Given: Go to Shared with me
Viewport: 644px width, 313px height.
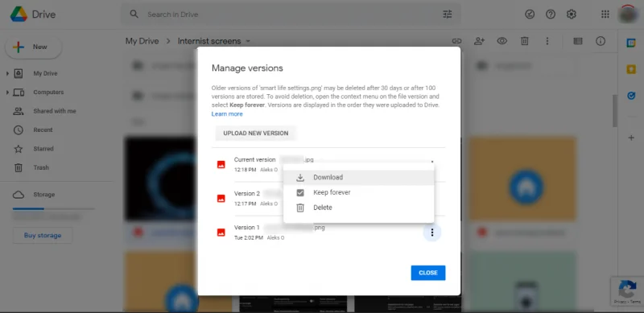Looking at the screenshot, I should [x=55, y=111].
